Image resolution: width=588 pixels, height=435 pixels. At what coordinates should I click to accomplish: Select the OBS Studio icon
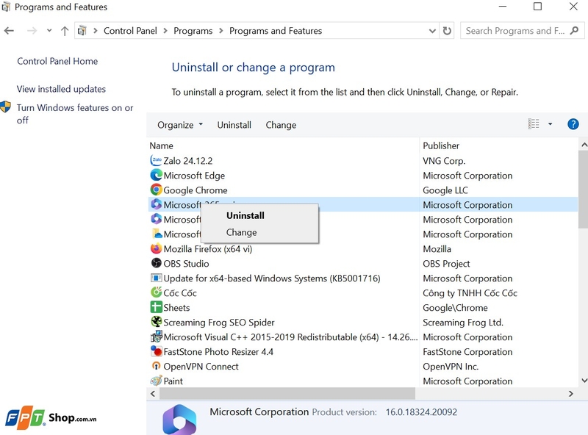[x=156, y=263]
